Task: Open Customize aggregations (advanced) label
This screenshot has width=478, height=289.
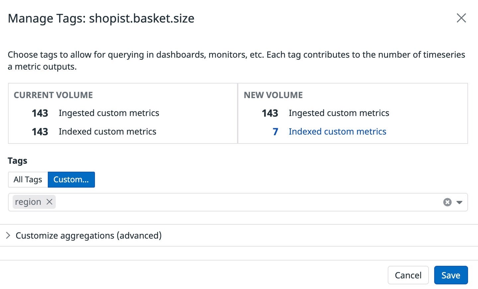Action: click(x=89, y=235)
